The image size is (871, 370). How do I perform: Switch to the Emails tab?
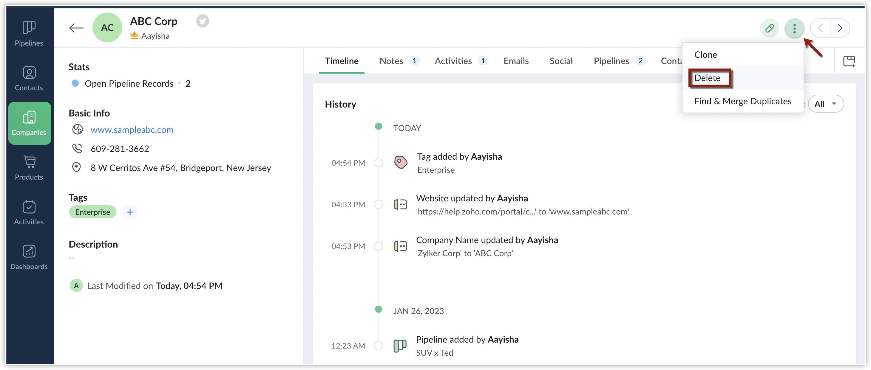pyautogui.click(x=516, y=61)
